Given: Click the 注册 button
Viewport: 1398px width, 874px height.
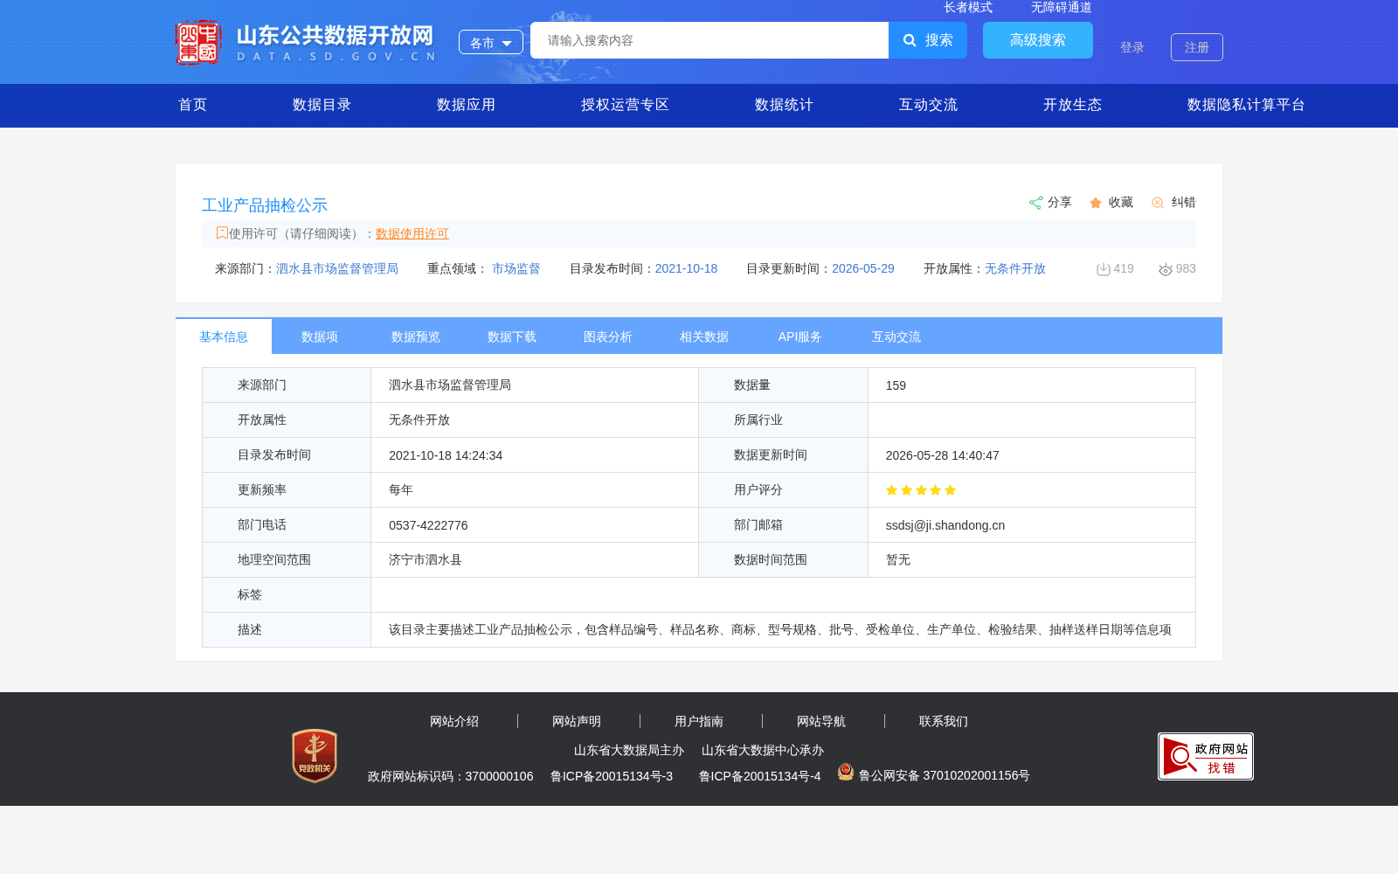Looking at the screenshot, I should tap(1197, 47).
